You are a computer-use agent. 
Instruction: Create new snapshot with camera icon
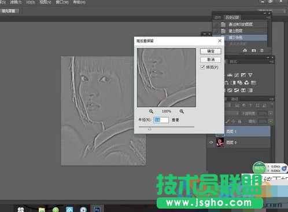(x=254, y=50)
